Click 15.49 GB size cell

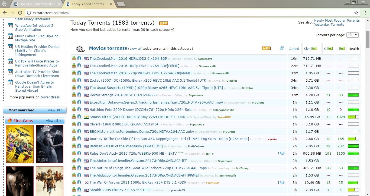tap(312, 117)
